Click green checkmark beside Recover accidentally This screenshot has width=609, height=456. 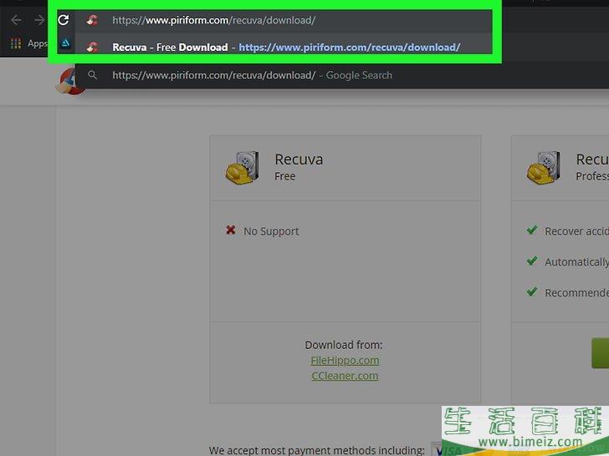pyautogui.click(x=532, y=230)
